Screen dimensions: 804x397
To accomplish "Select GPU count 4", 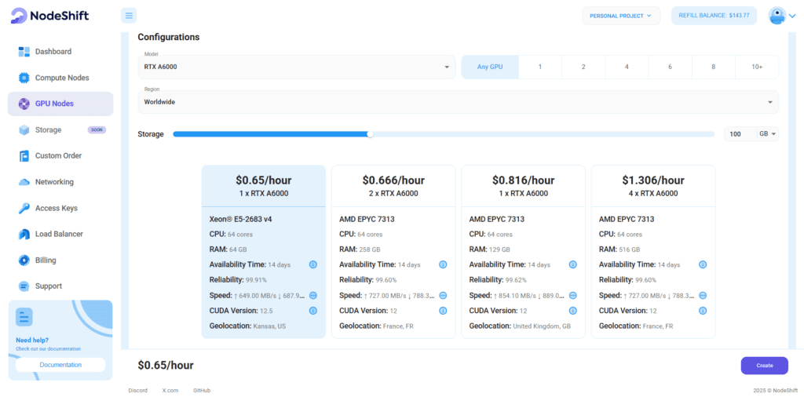I will tap(627, 67).
